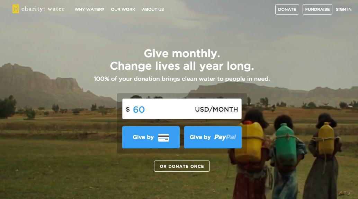Click the Sign In link
Image resolution: width=358 pixels, height=199 pixels.
343,9
